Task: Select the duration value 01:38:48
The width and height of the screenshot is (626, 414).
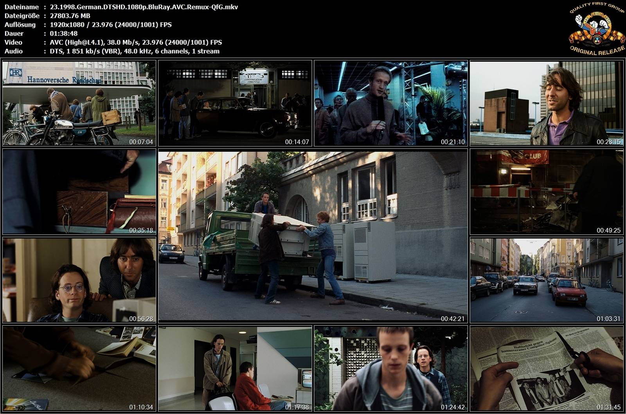Action: pyautogui.click(x=64, y=33)
